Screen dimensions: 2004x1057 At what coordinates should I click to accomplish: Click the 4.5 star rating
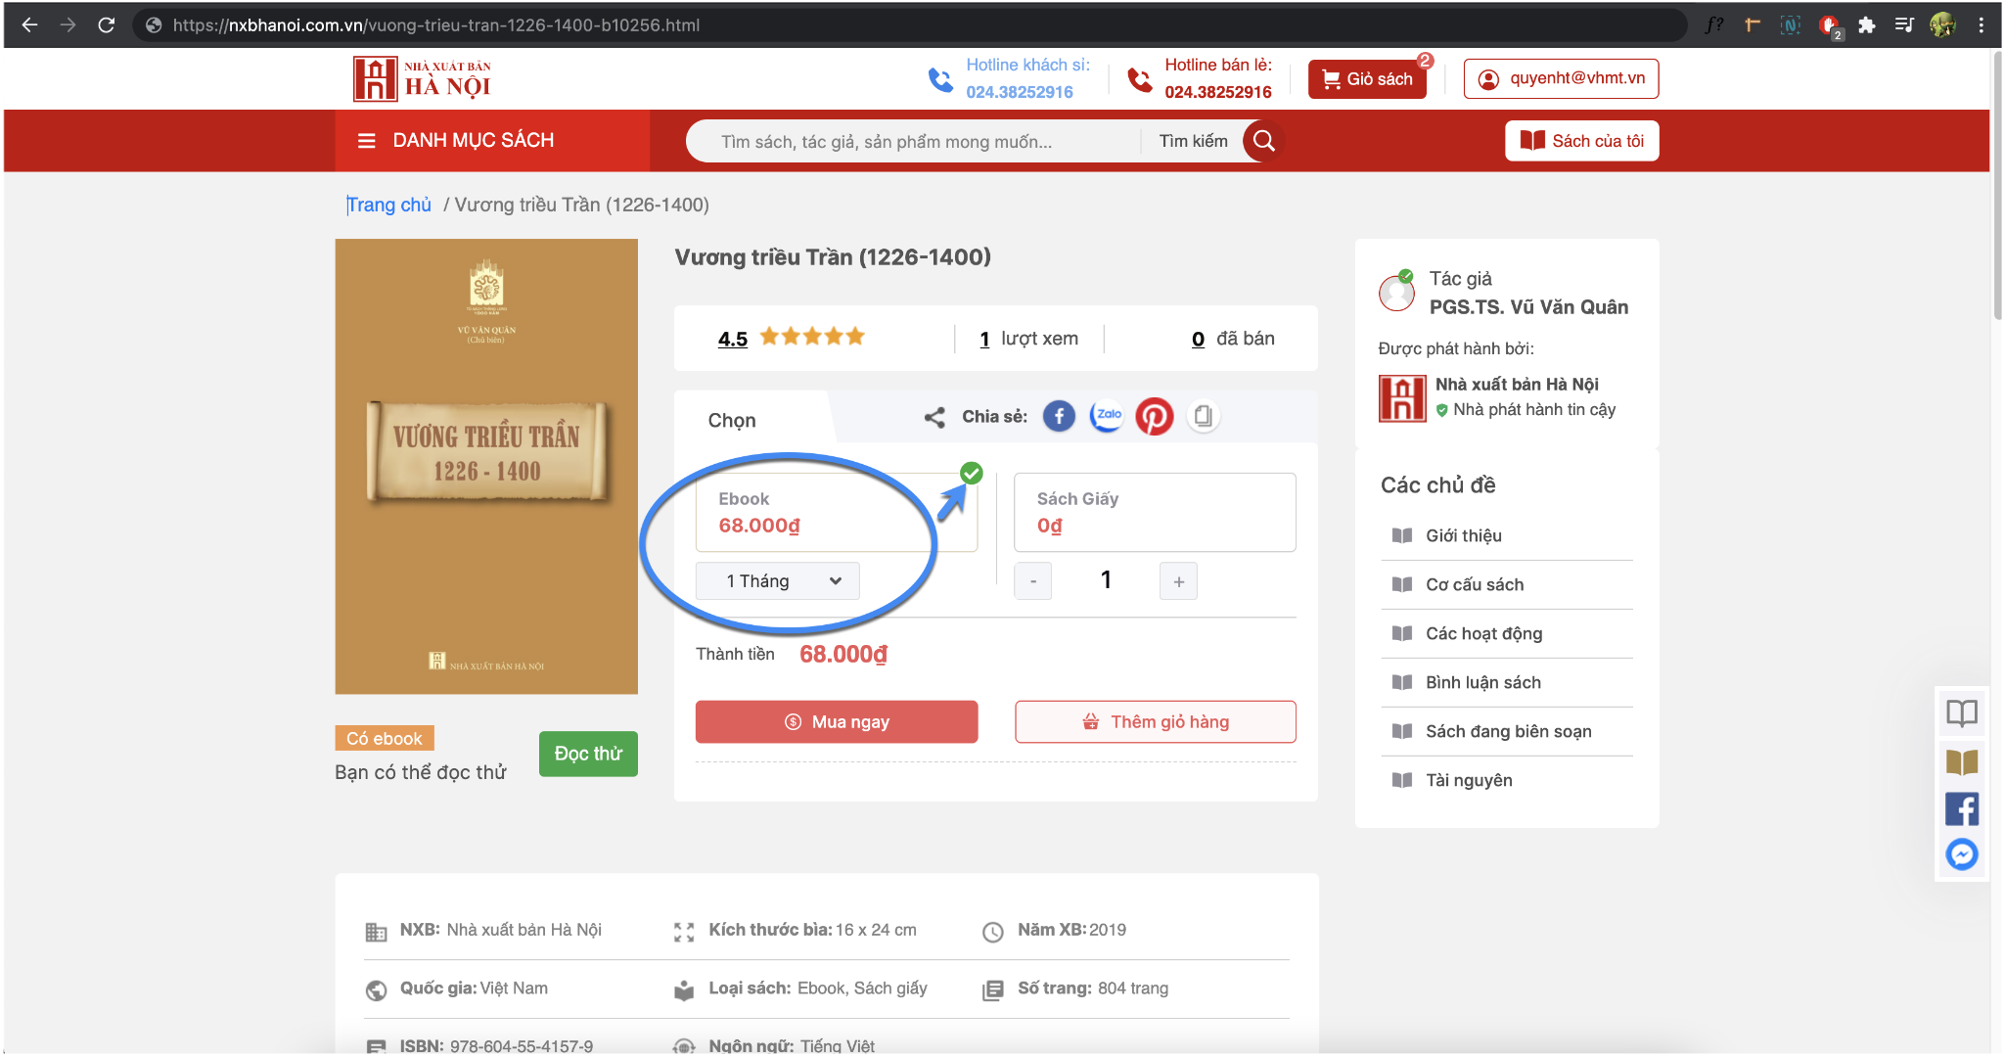(x=791, y=338)
